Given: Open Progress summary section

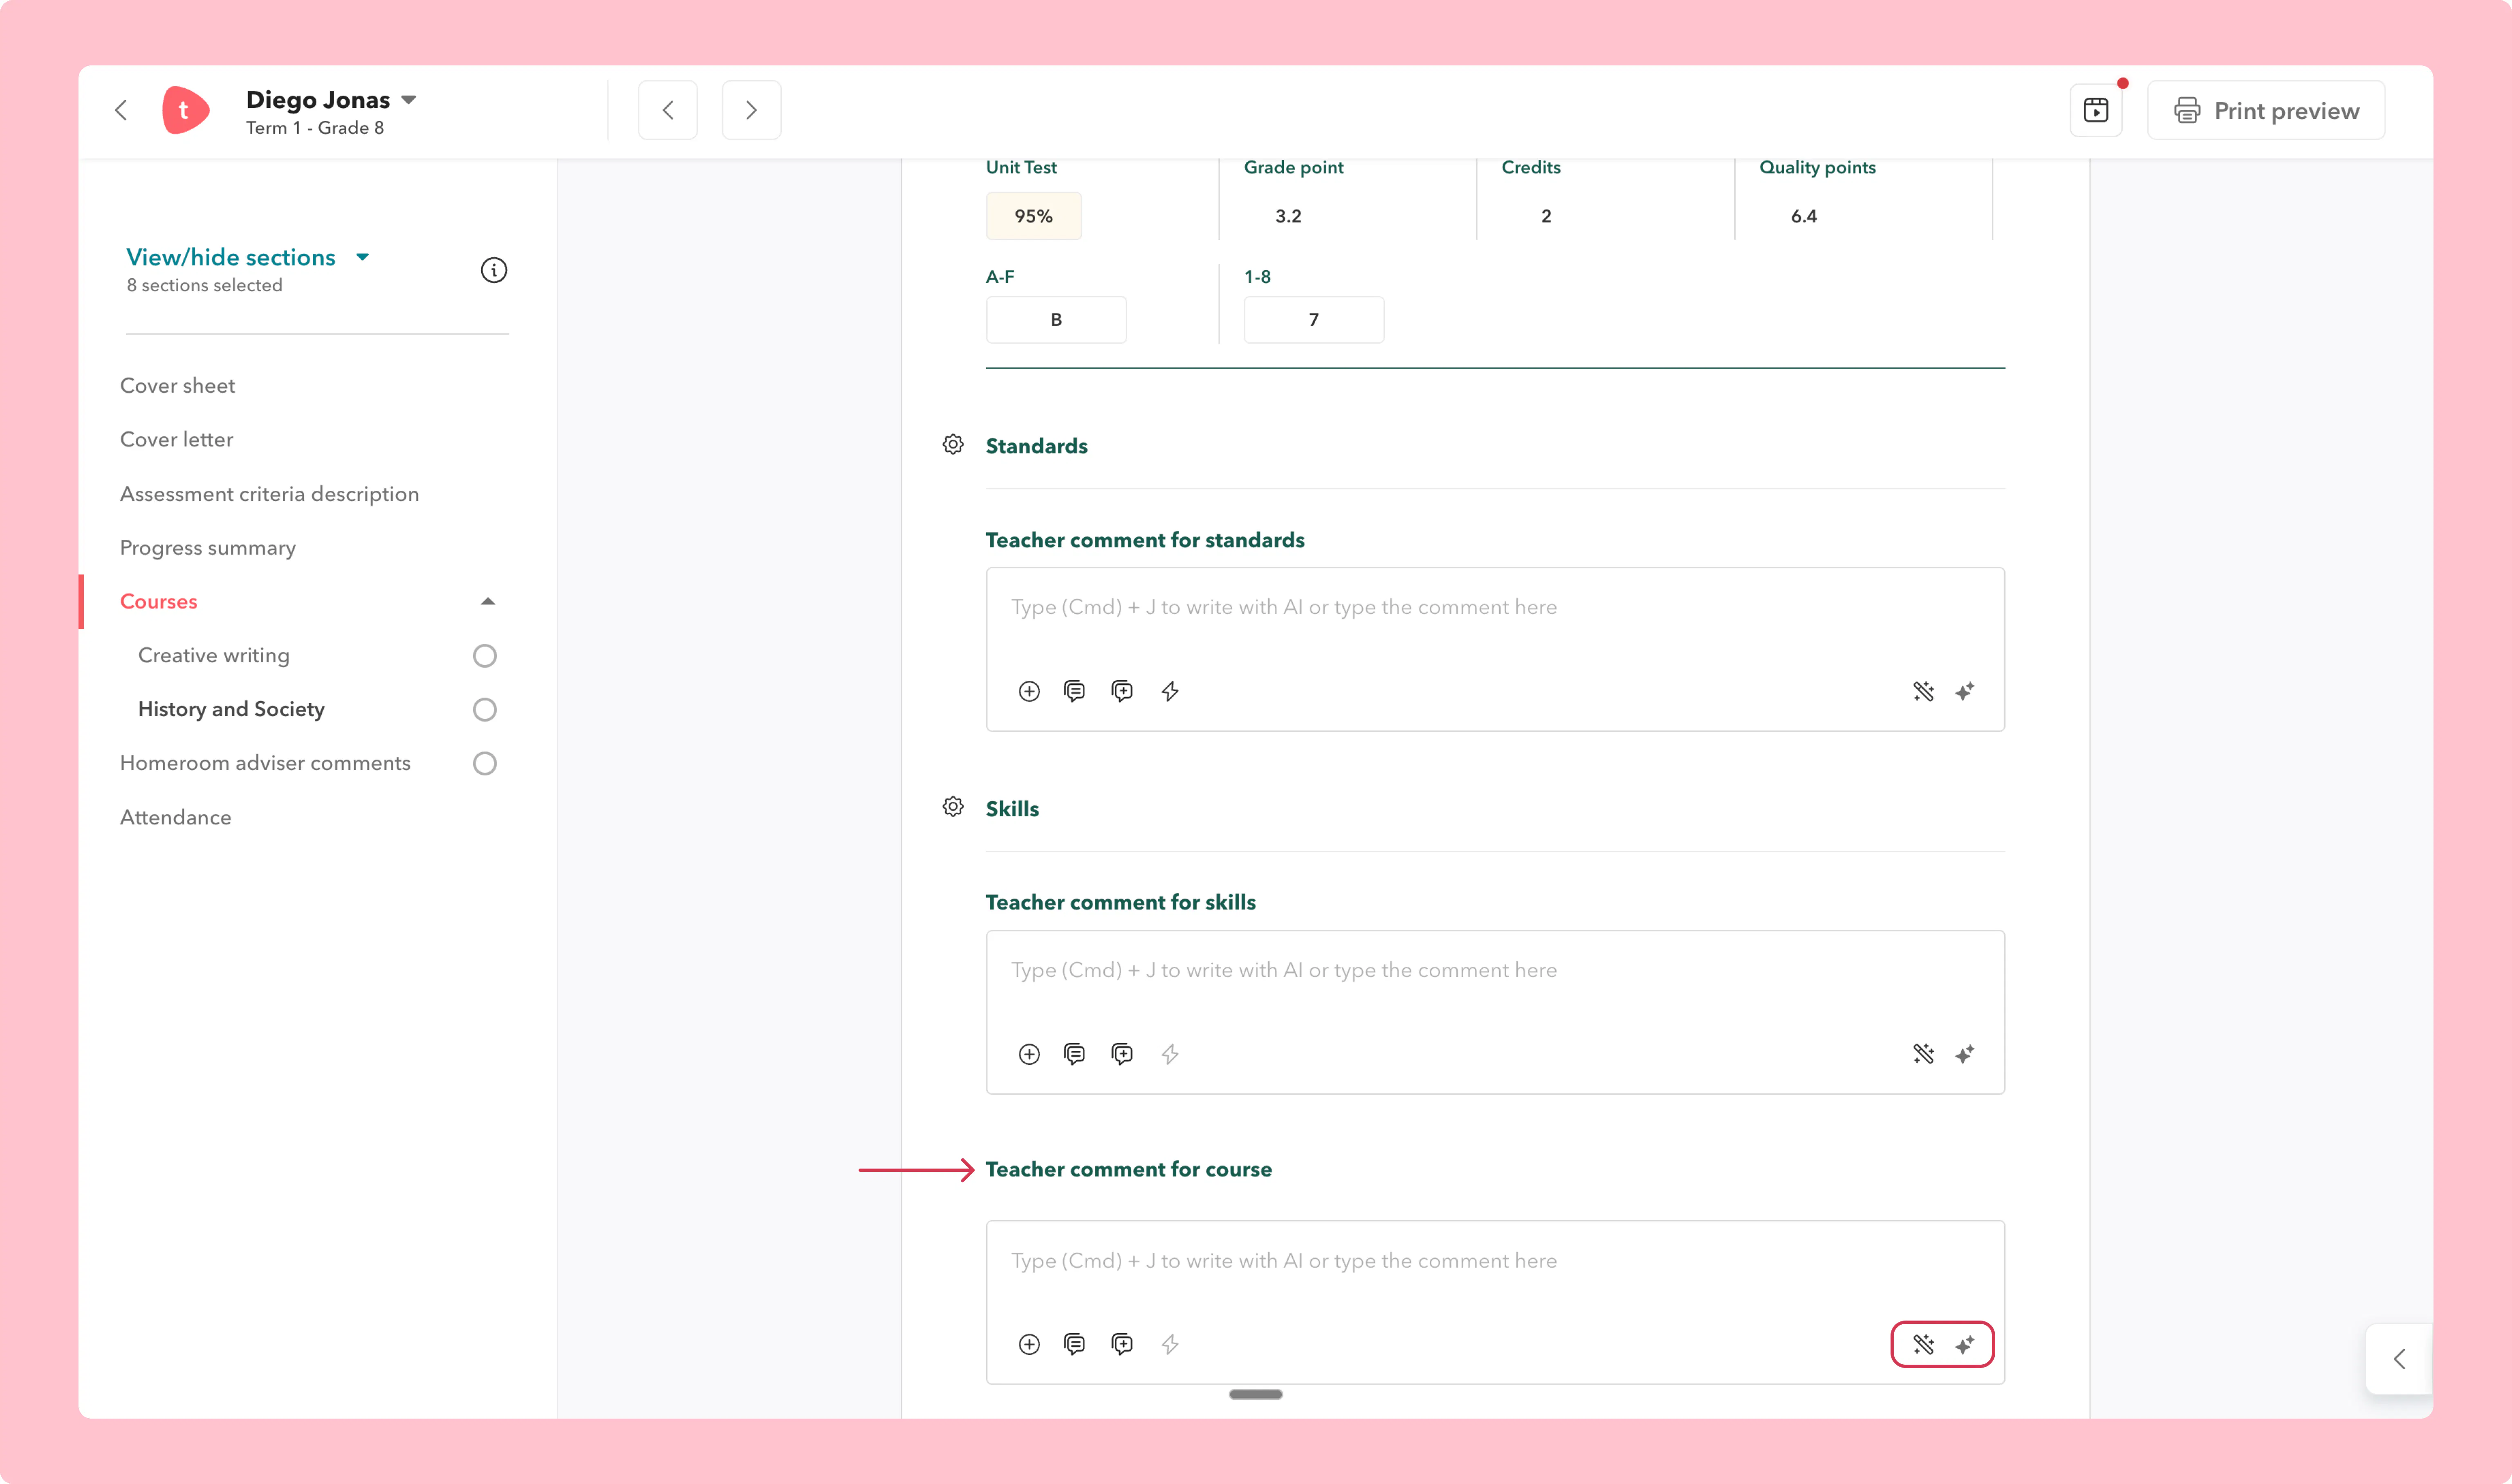Looking at the screenshot, I should (x=208, y=548).
